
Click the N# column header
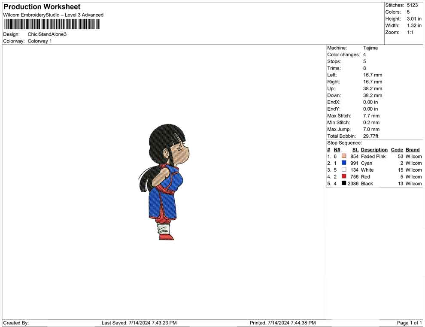(x=337, y=150)
